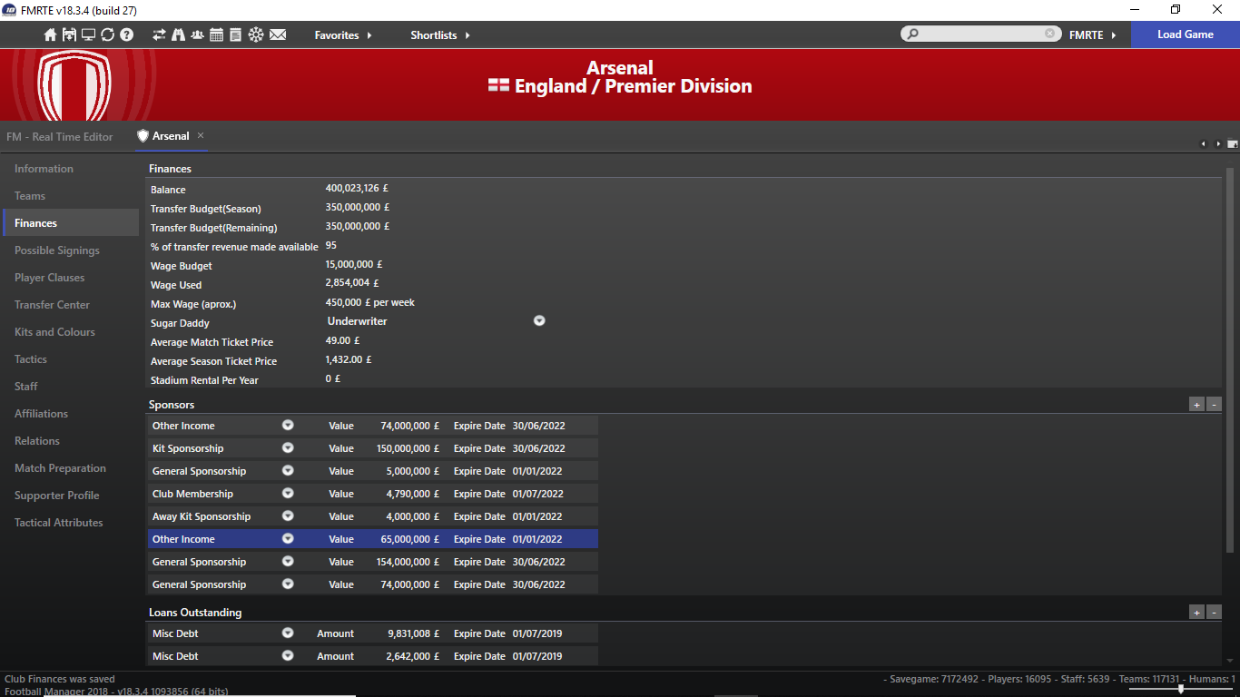Open the Club Membership sponsor type dropdown
Image resolution: width=1240 pixels, height=697 pixels.
288,494
